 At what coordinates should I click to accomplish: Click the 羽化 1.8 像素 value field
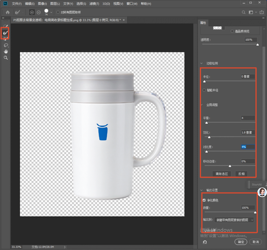[x=248, y=132]
